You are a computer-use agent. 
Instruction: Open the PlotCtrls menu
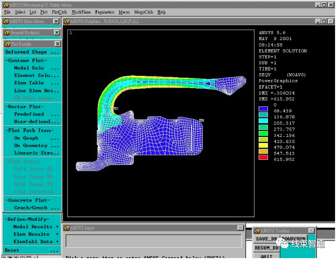click(59, 12)
